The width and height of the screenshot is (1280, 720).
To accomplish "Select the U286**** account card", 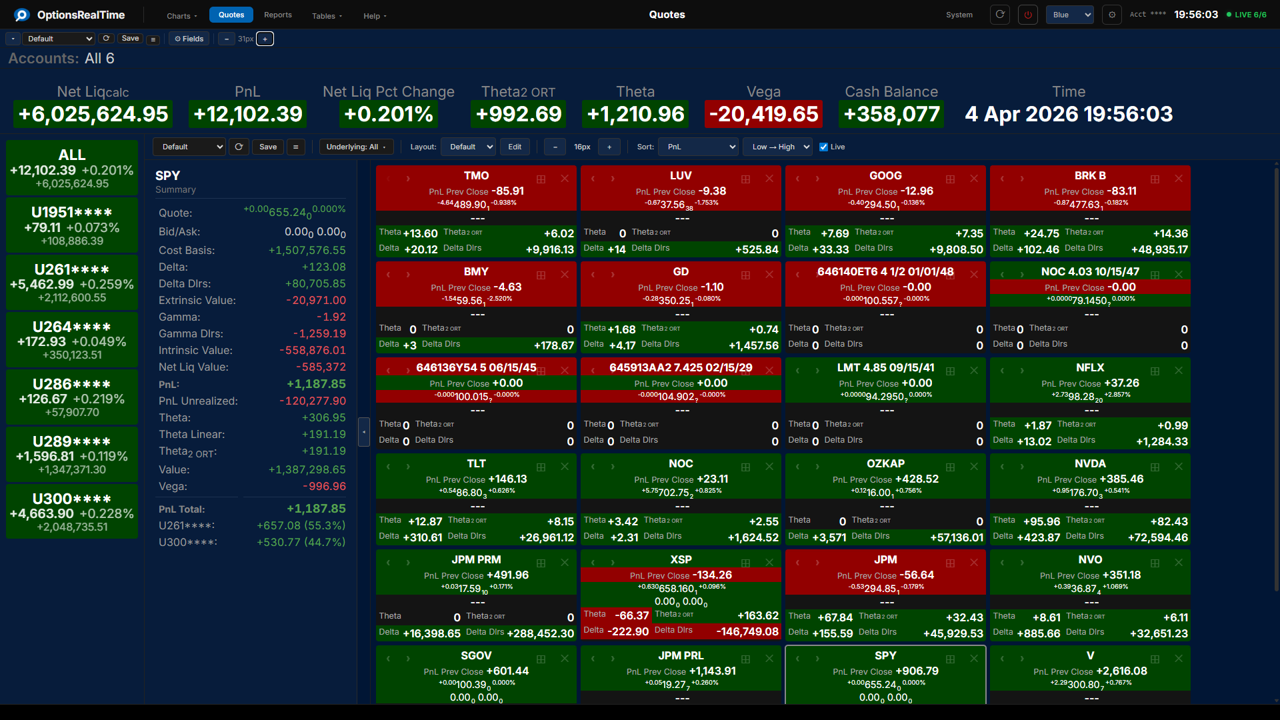I will (x=72, y=397).
